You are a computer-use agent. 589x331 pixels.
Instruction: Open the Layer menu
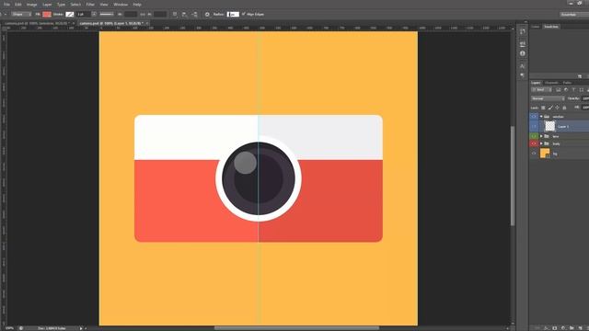point(47,5)
